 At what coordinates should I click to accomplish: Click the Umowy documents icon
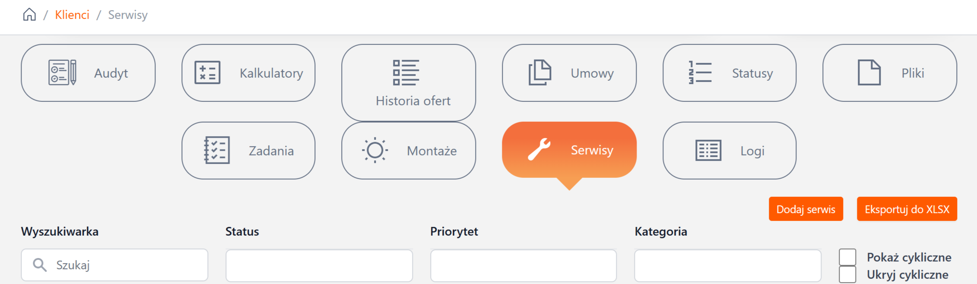(x=540, y=73)
